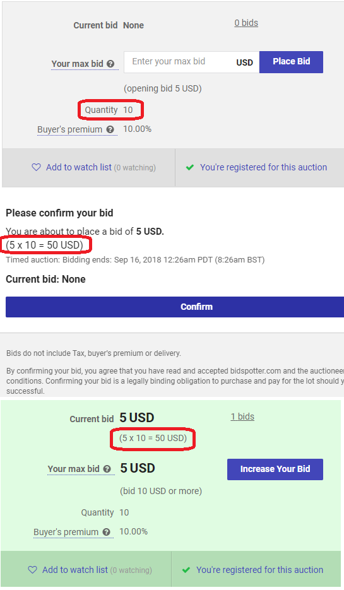The image size is (344, 590).
Task: Confirm the 5 USD bid
Action: coord(175,307)
